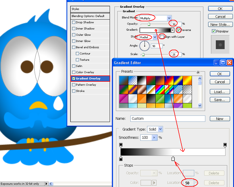This screenshot has height=187, width=234.
Task: Enable the Drop Shadow checkbox
Action: point(74,22)
